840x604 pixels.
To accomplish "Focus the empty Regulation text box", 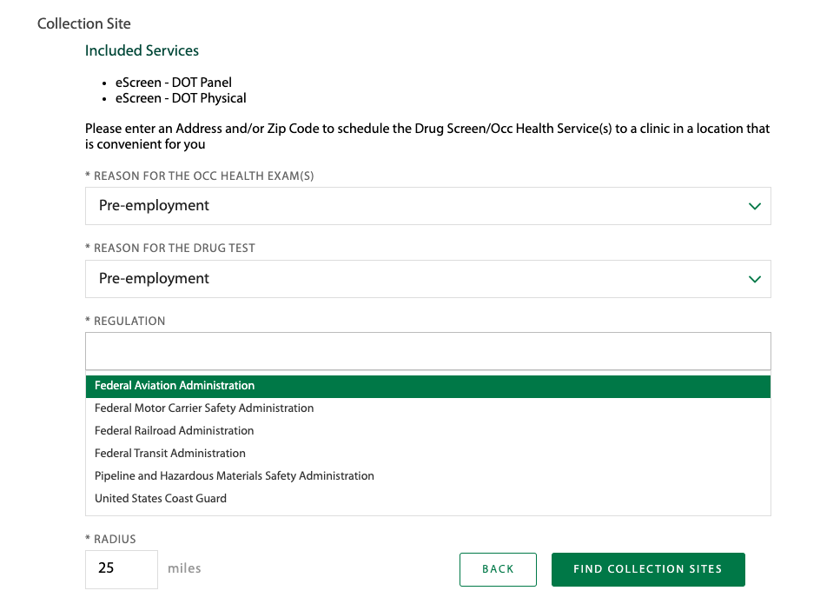I will (x=427, y=350).
